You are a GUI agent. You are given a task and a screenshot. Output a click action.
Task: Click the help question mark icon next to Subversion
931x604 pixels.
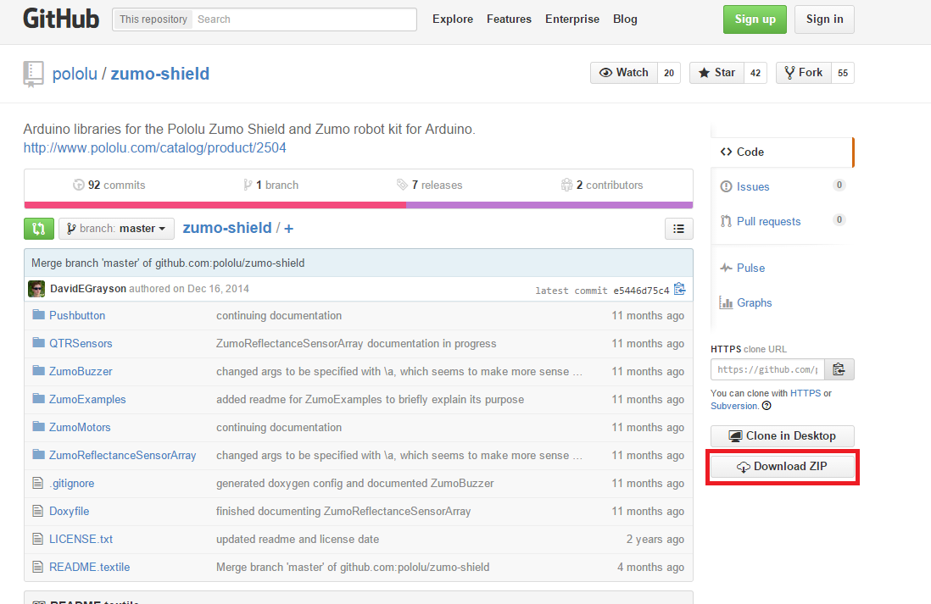point(767,406)
